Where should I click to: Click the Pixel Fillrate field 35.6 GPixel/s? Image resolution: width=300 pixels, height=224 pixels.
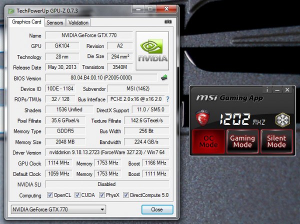pos(65,120)
